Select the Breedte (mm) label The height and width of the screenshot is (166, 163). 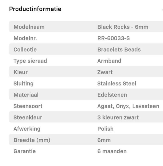pyautogui.click(x=32, y=140)
